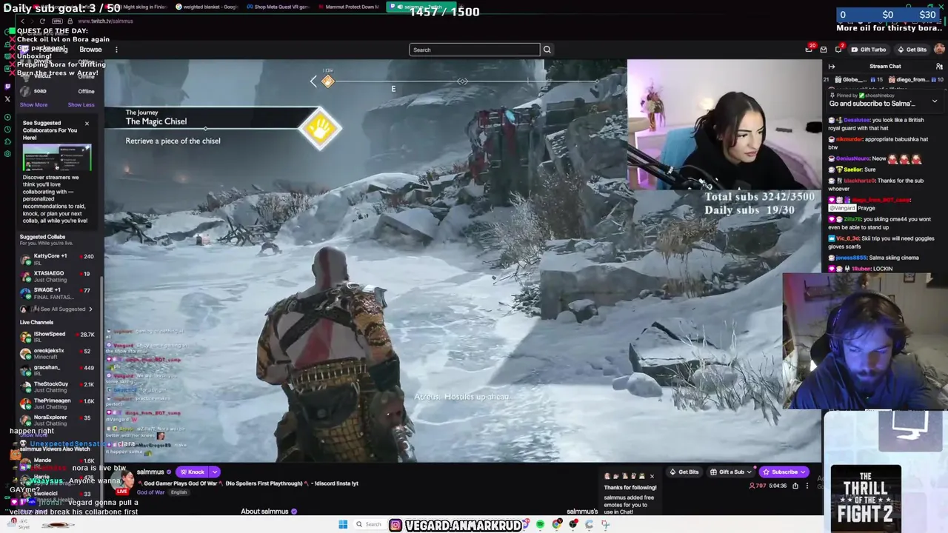Open the Twitch nav three-dot menu
Screen dimensions: 948x533
pos(116,50)
